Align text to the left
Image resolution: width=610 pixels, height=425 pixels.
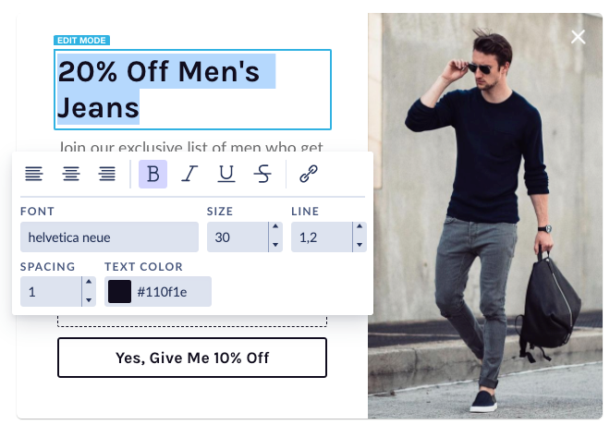34,174
